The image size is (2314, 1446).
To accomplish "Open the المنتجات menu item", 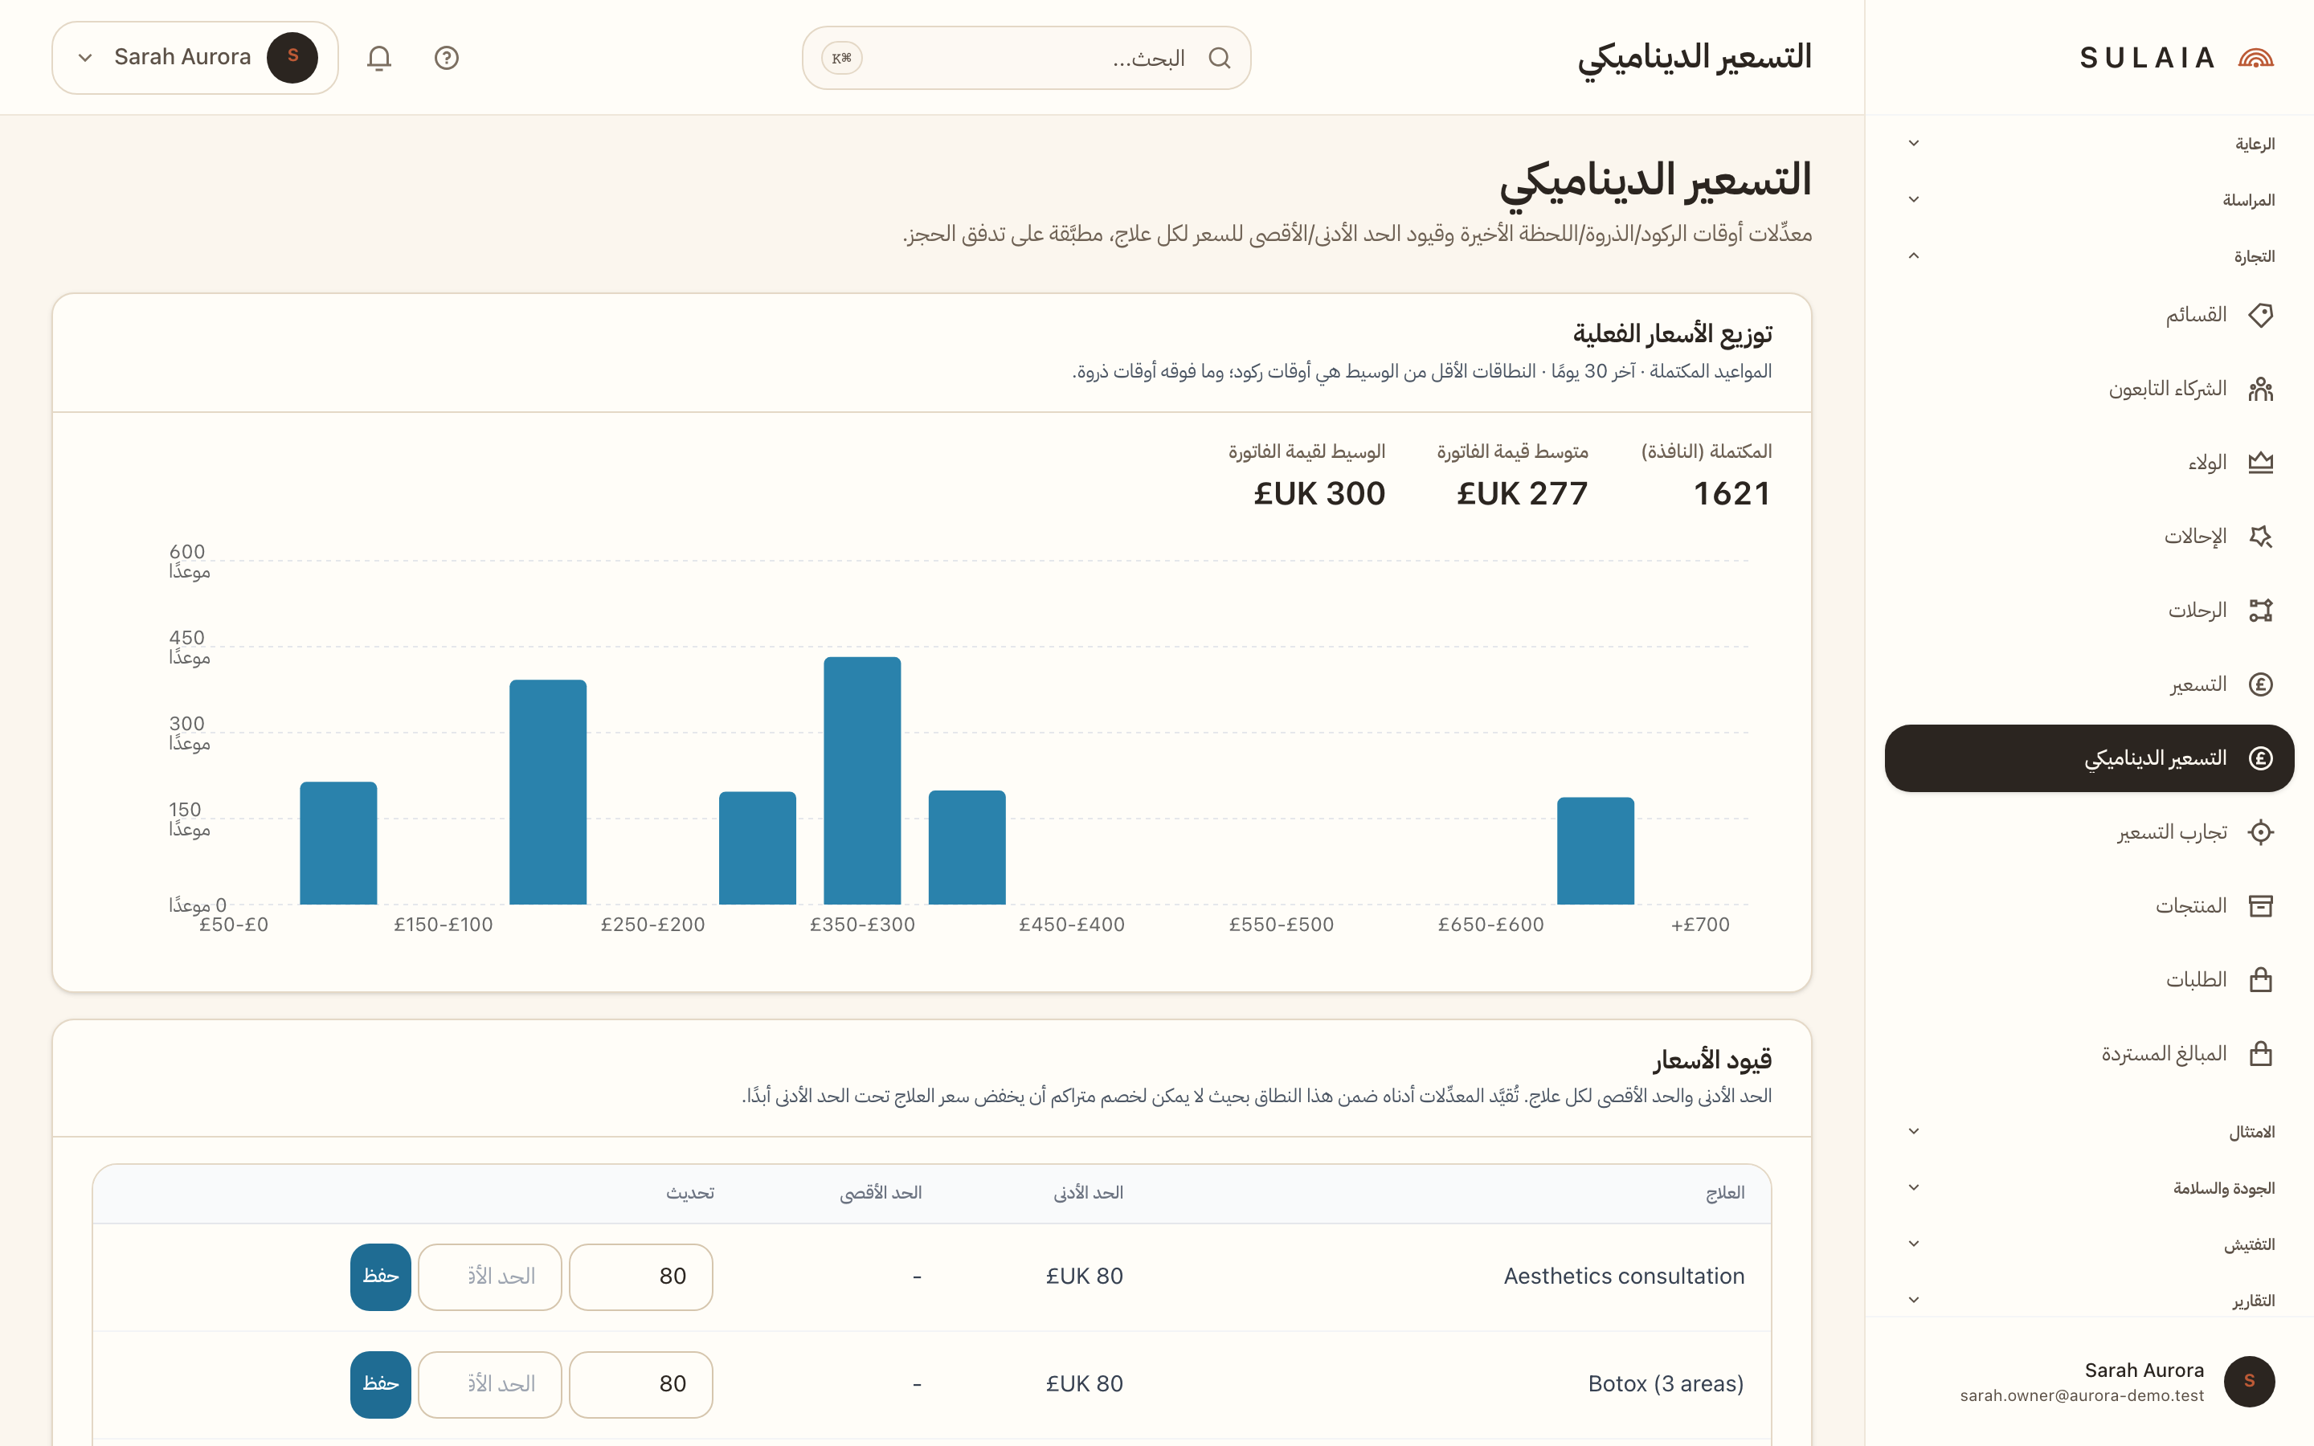I will click(2089, 905).
